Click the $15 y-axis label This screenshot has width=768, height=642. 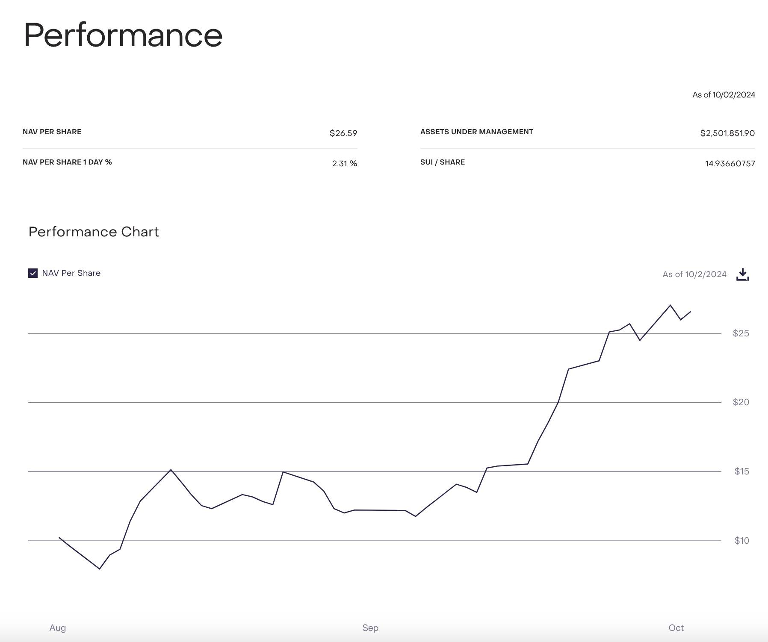click(x=741, y=471)
